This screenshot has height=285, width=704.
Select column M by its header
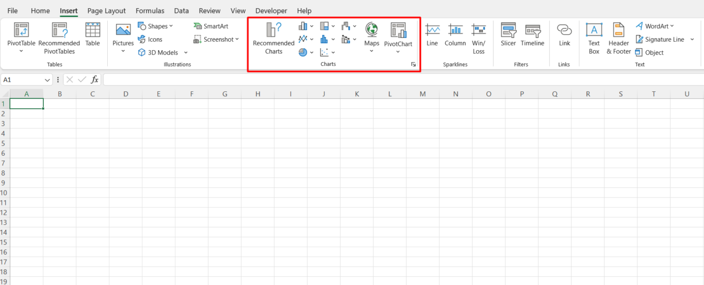coord(423,94)
